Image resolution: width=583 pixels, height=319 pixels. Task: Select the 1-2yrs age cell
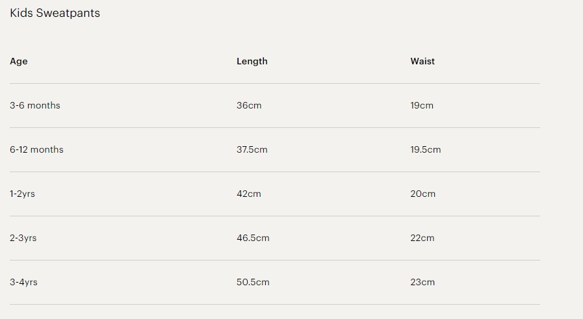23,194
